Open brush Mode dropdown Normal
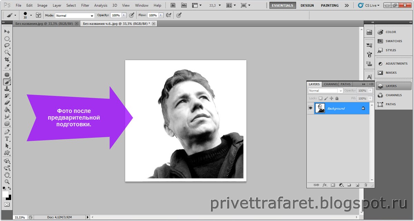The width and height of the screenshot is (414, 221). (75, 16)
